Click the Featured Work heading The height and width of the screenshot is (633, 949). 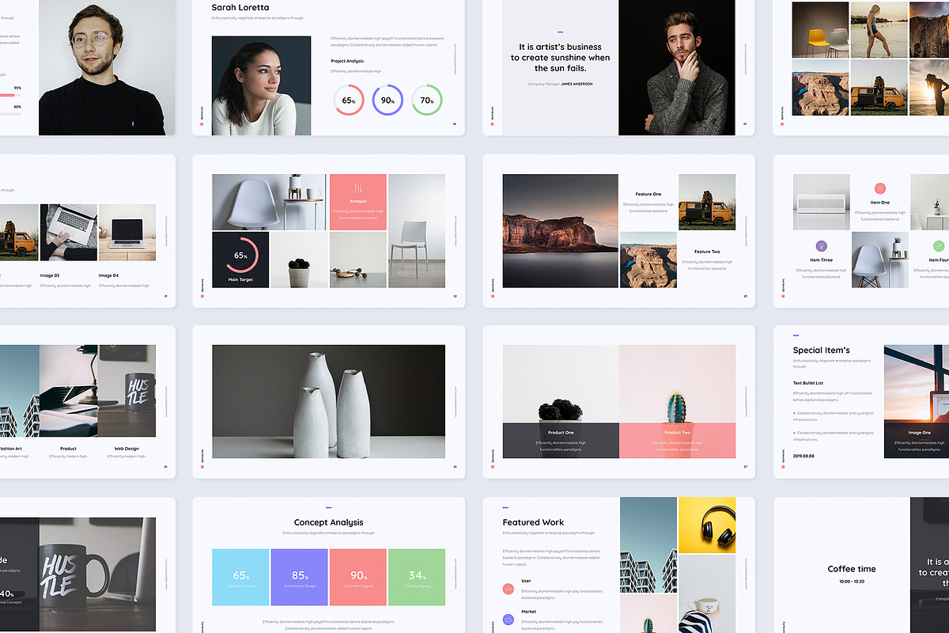[x=533, y=522]
